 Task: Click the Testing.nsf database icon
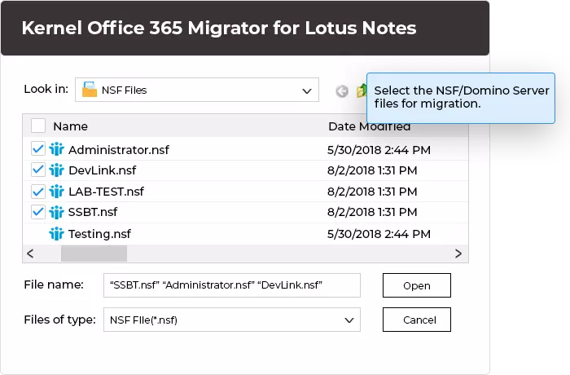click(56, 233)
